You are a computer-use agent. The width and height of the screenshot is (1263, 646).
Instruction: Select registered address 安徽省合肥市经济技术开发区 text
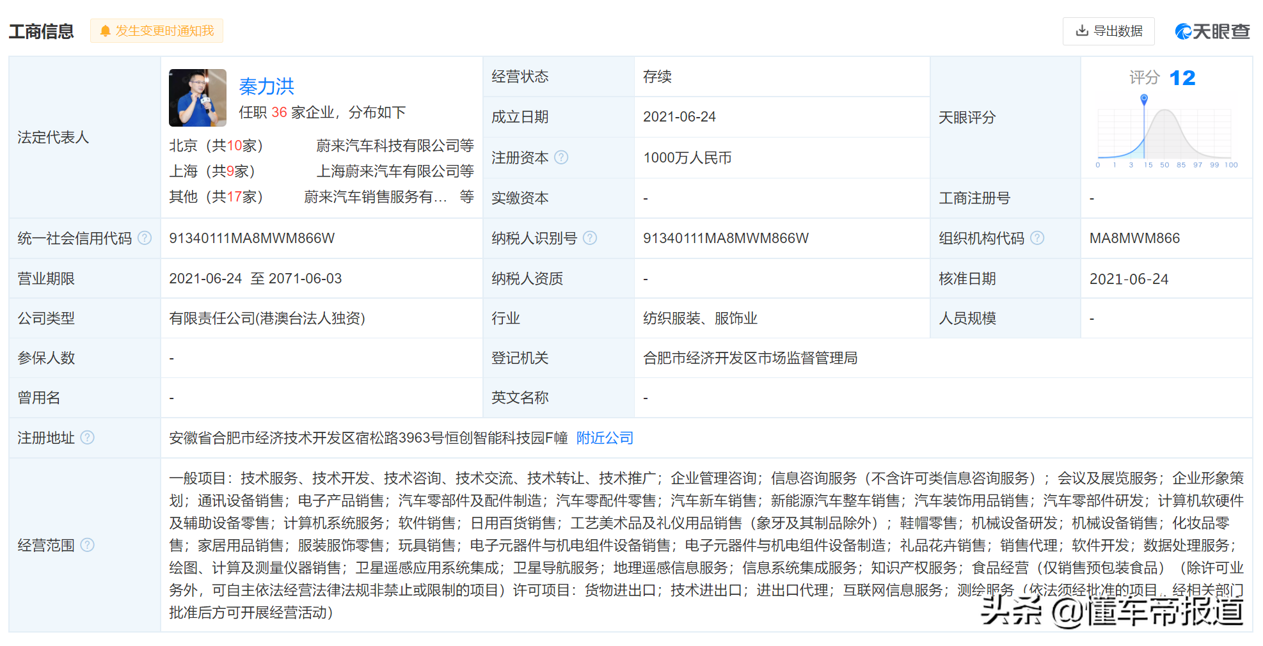pos(368,438)
